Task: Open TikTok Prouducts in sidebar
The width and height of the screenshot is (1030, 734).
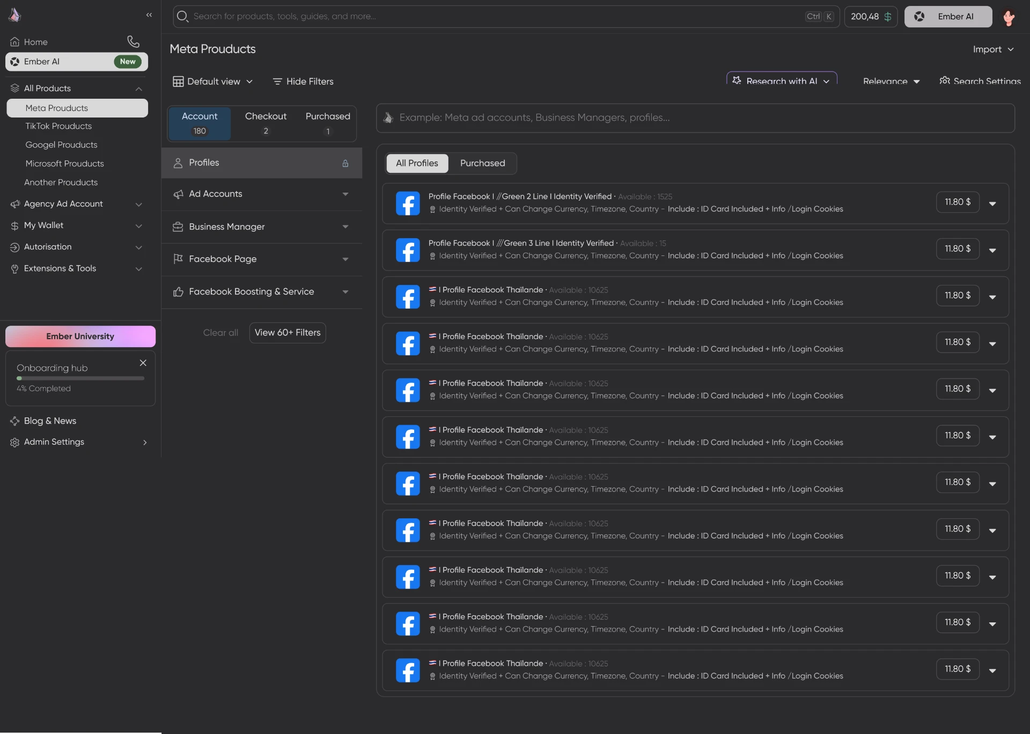Action: tap(58, 126)
